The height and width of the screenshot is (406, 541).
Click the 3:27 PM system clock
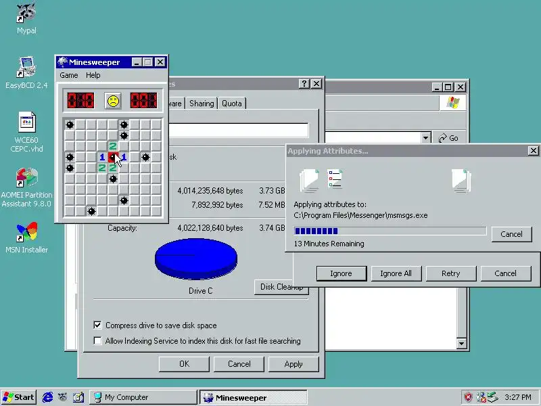[x=517, y=397]
